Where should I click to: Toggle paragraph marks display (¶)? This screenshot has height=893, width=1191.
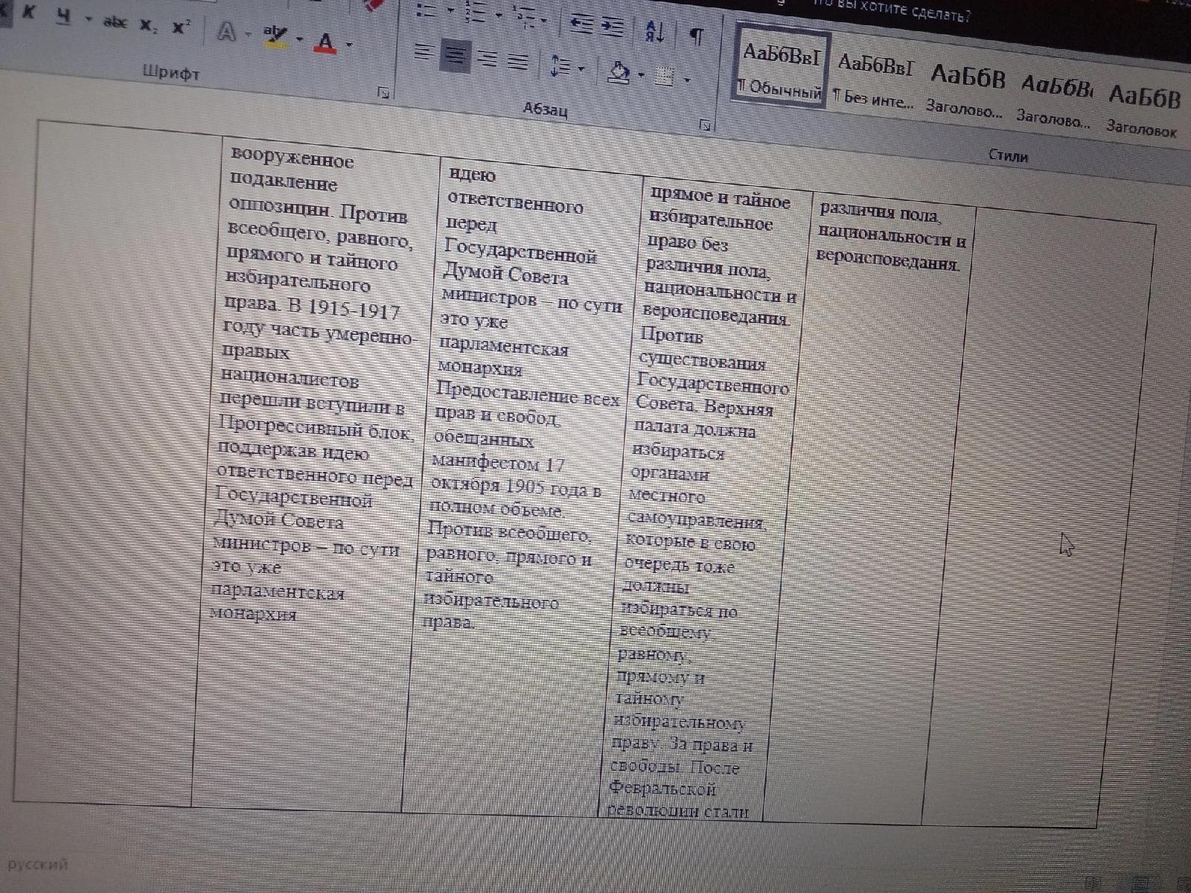coord(697,36)
